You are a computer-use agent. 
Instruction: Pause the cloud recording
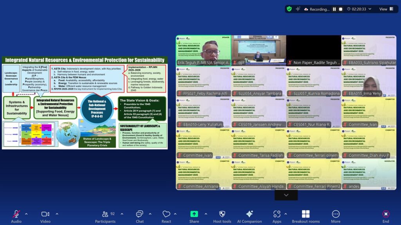pyautogui.click(x=334, y=9)
